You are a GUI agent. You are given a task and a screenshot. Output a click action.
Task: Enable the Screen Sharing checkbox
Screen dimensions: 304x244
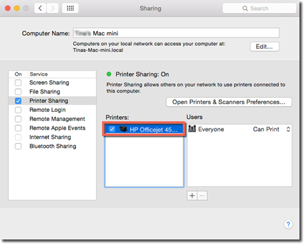pyautogui.click(x=18, y=83)
